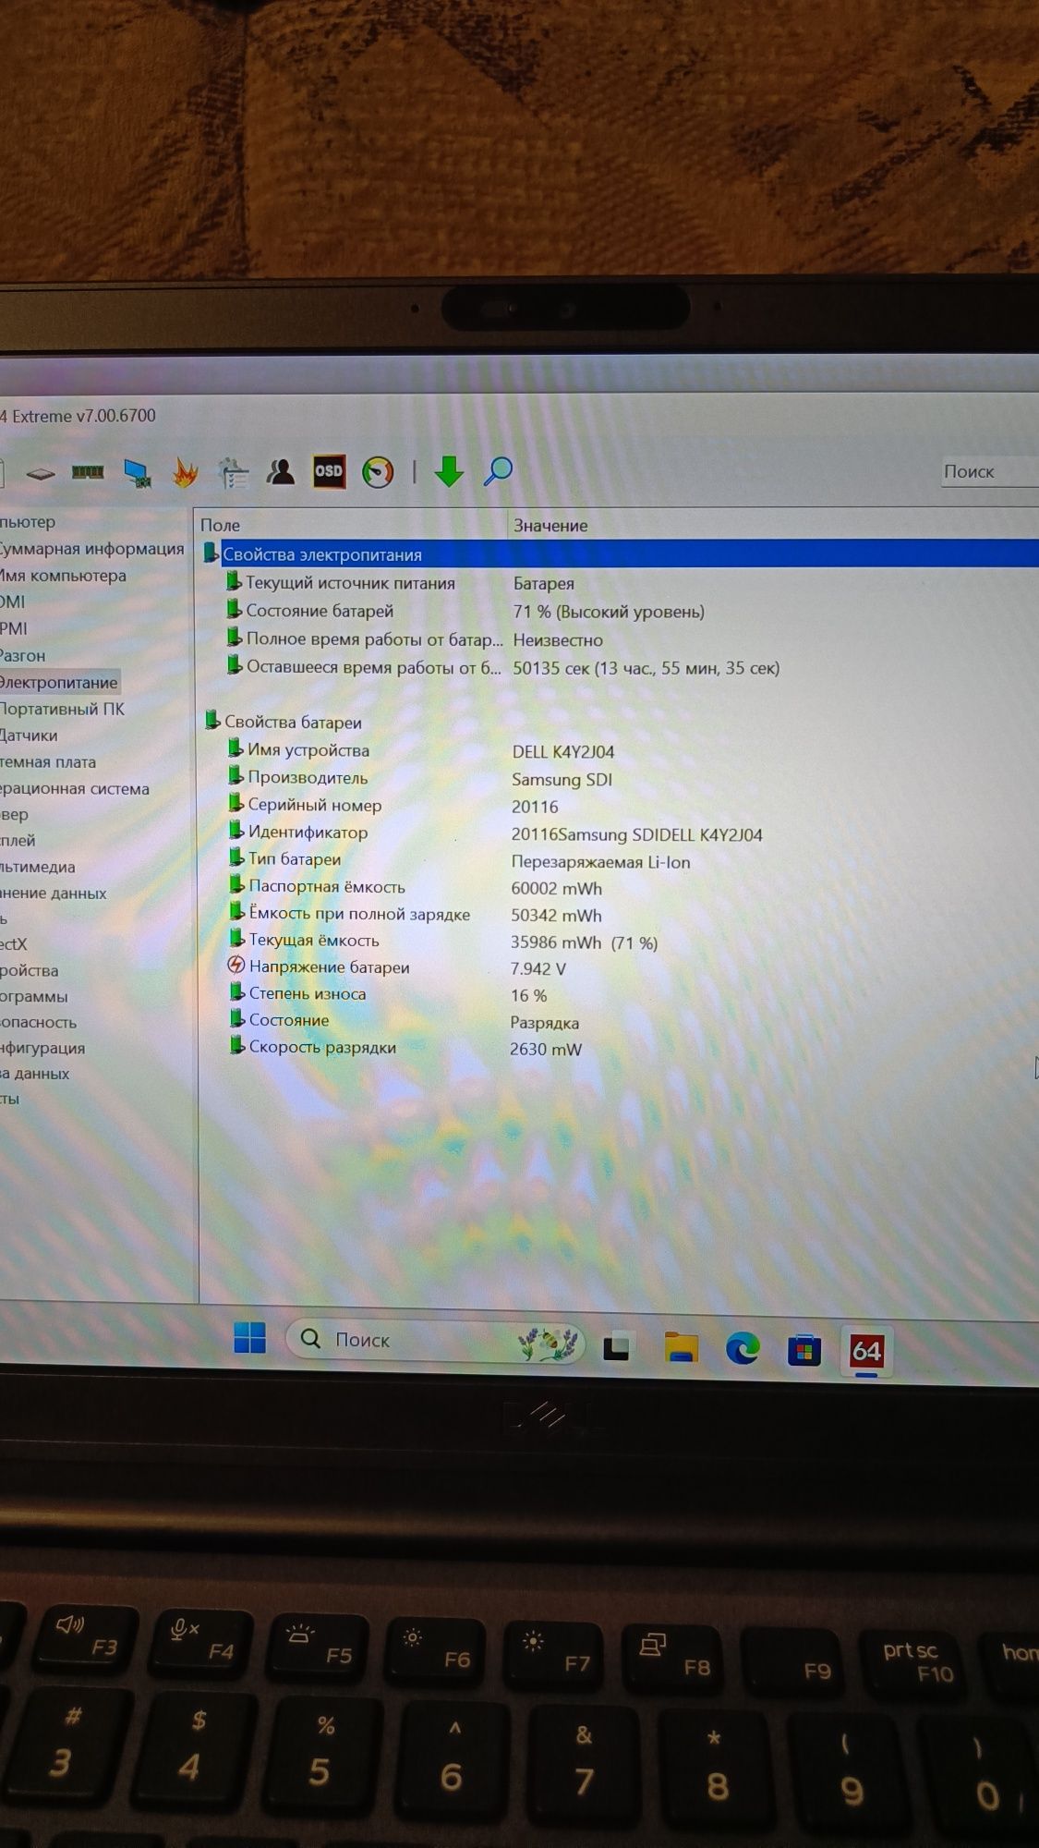Click the 50342 mWh value
Viewport: 1039px width, 1848px height.
pos(556,915)
